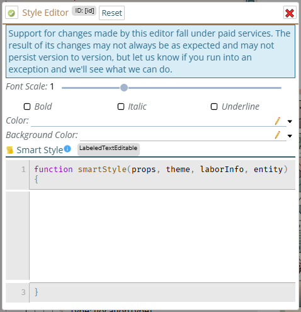Enable the Underline checkbox
The height and width of the screenshot is (312, 301).
point(214,107)
